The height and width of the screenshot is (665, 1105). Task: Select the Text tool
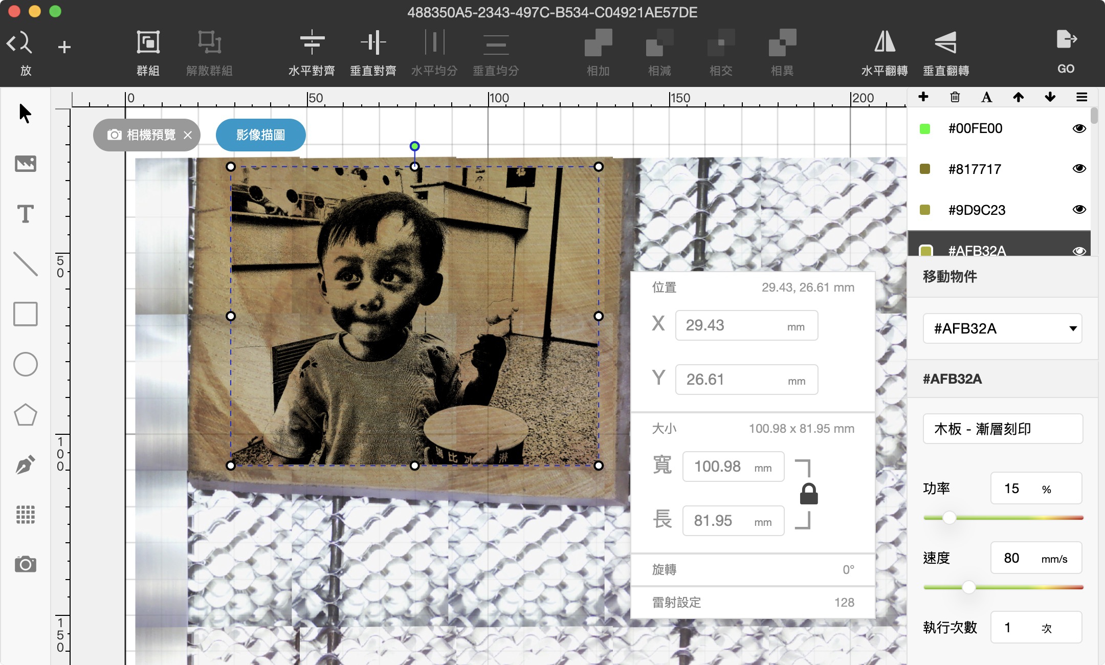25,214
